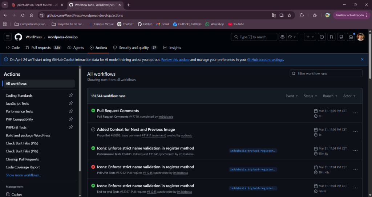Open the Security and quality tab
Image resolution: width=372 pixels, height=197 pixels.
[135, 47]
